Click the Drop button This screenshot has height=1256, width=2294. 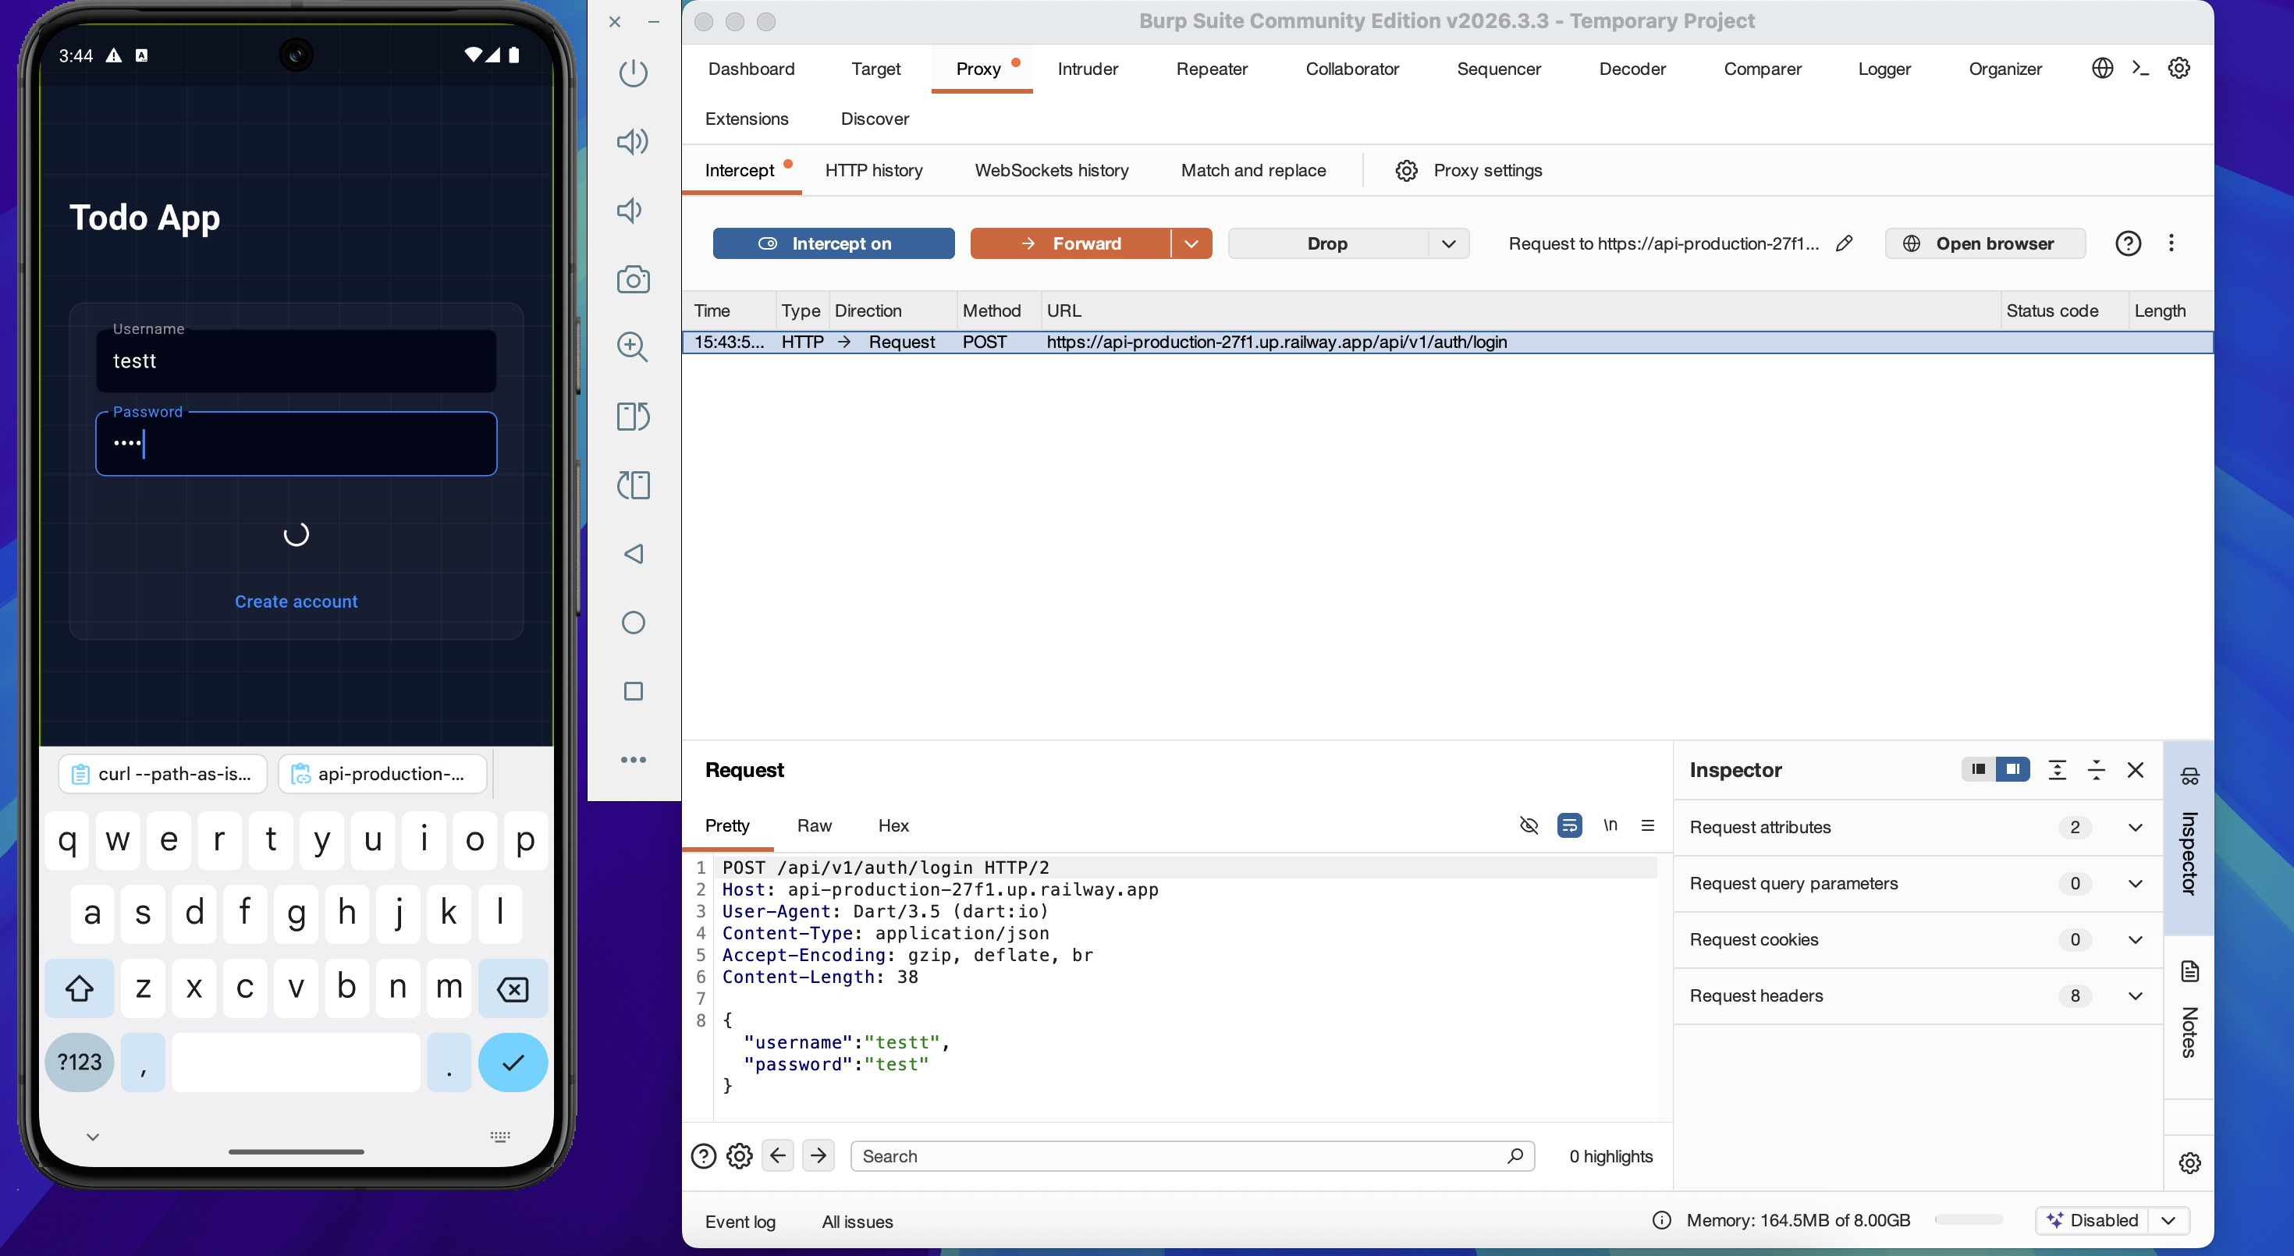coord(1328,243)
